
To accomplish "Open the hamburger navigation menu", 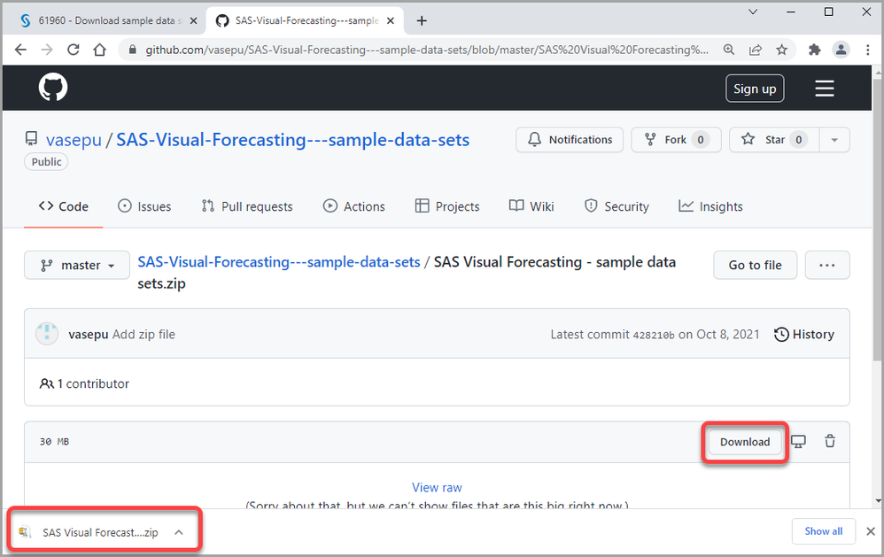I will point(825,88).
